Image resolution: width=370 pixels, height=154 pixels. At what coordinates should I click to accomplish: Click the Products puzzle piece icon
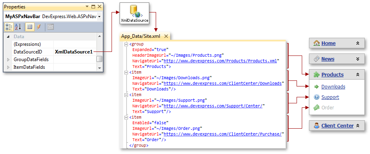pyautogui.click(x=317, y=74)
